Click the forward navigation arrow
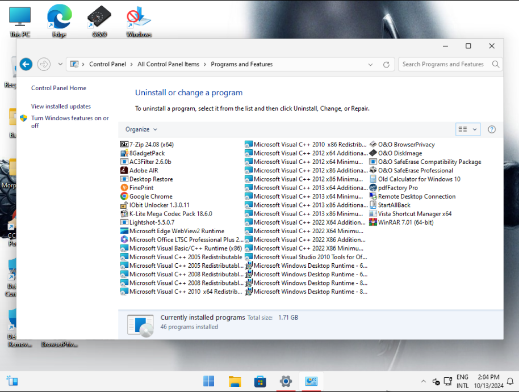This screenshot has width=519, height=392. pyautogui.click(x=44, y=64)
